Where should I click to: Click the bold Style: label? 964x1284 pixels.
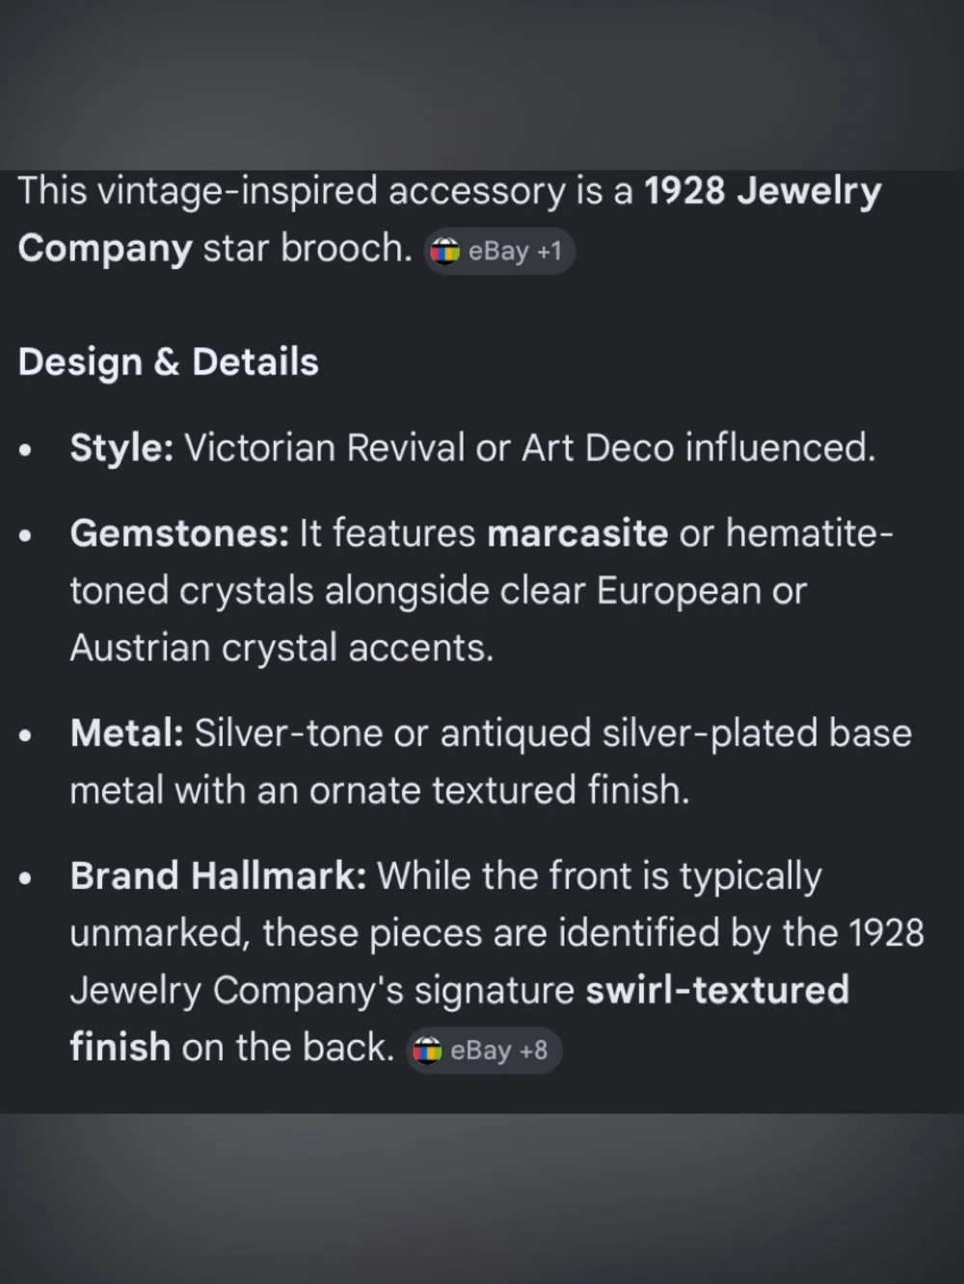121,448
